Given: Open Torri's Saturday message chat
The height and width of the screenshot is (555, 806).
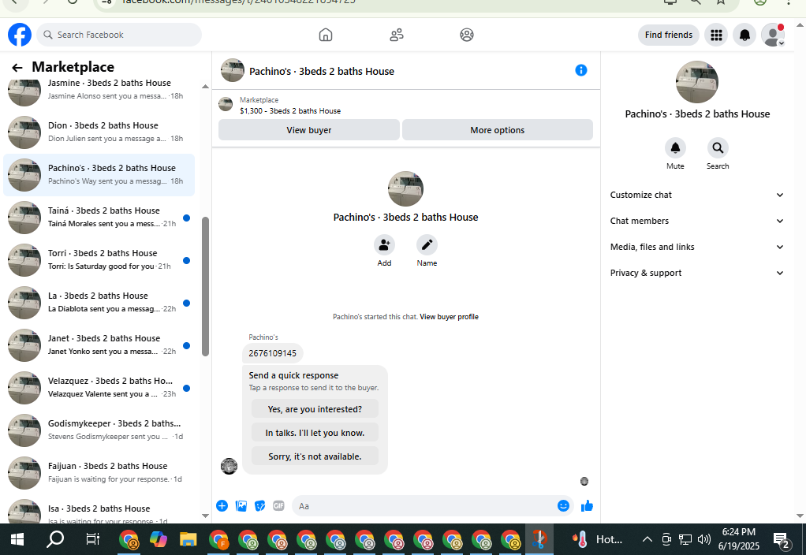Looking at the screenshot, I should coord(99,260).
